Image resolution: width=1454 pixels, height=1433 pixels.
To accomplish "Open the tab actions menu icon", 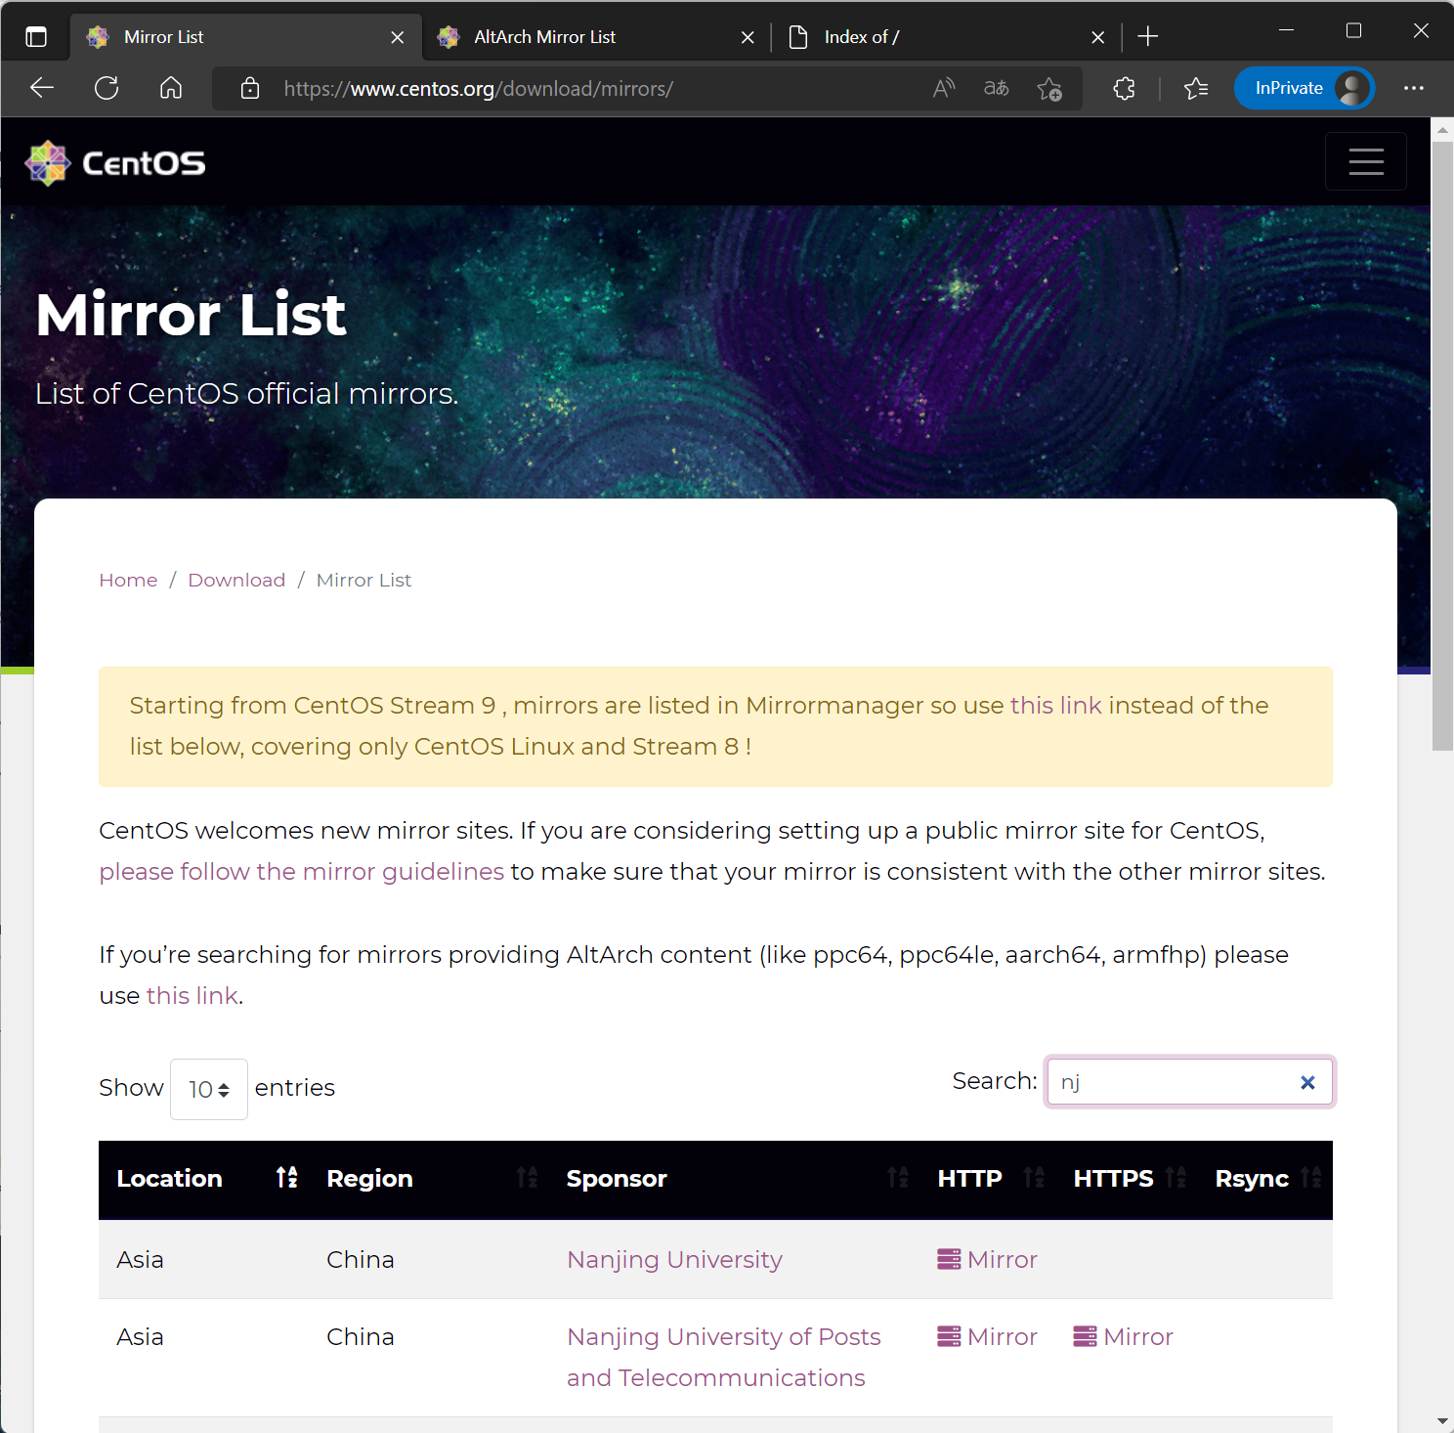I will [36, 37].
